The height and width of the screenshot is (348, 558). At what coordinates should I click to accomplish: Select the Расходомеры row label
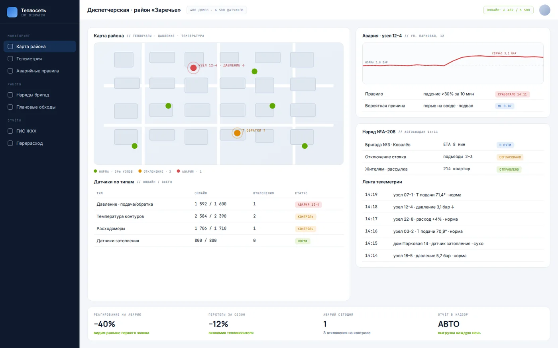coord(111,229)
